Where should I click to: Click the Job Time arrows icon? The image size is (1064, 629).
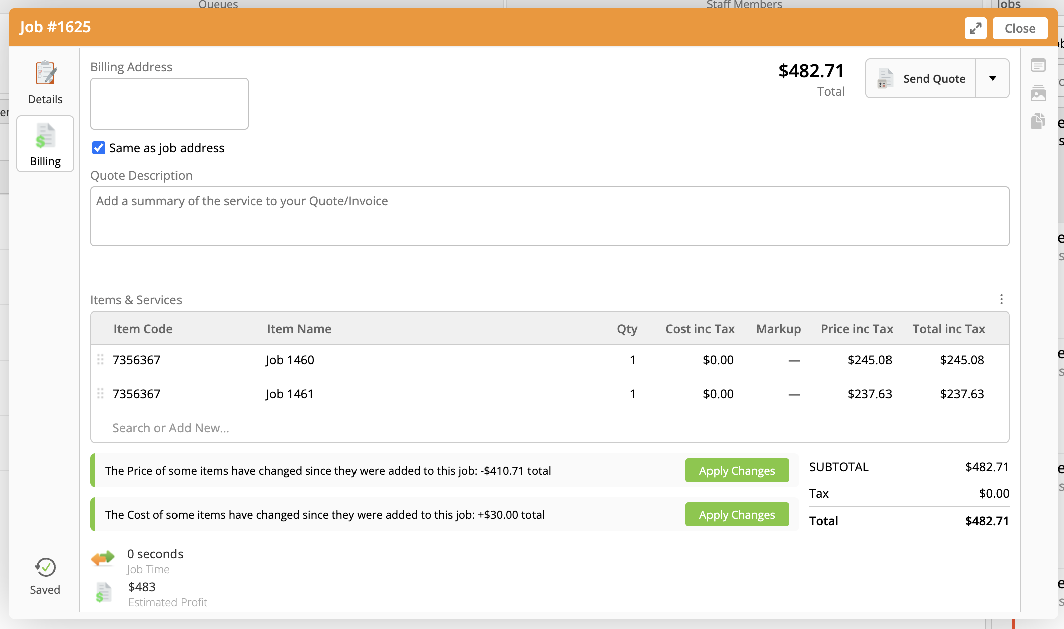[103, 558]
